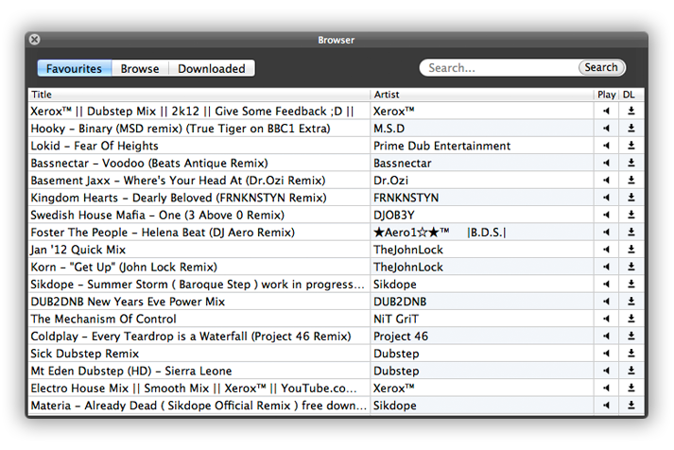Switch to the Browse tab
The width and height of the screenshot is (674, 450).
pyautogui.click(x=140, y=68)
